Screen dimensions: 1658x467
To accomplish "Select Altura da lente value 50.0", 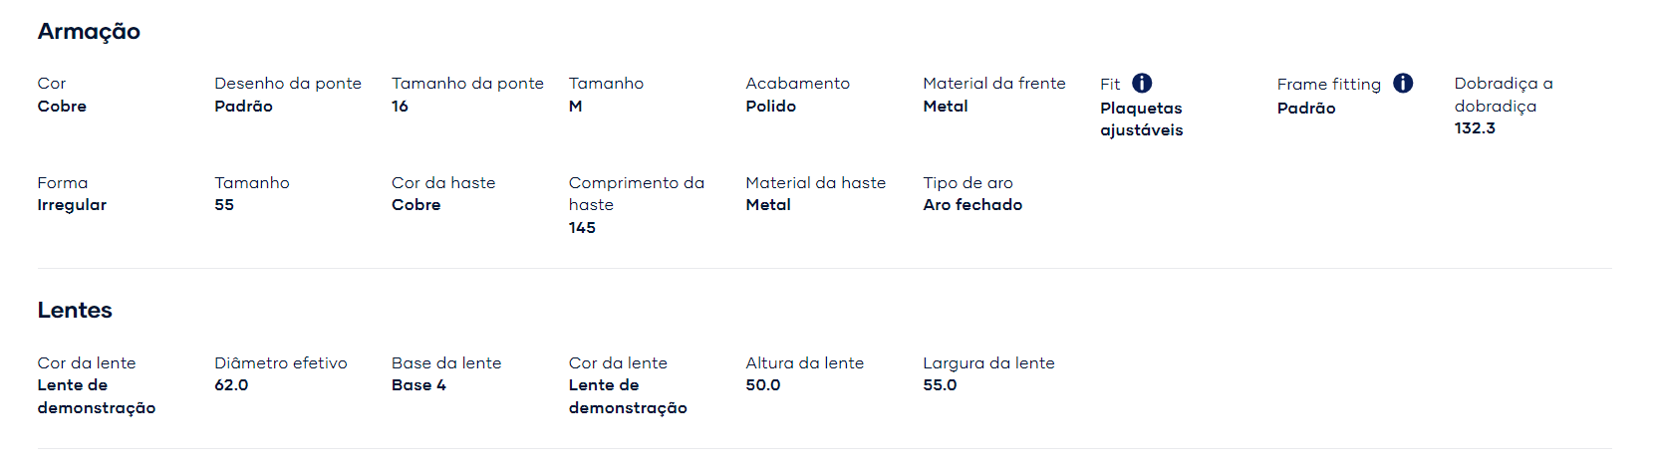I will pyautogui.click(x=763, y=385).
